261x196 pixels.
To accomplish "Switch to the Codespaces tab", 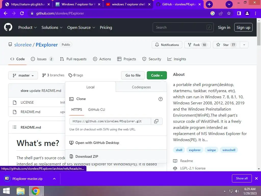I will [141, 87].
